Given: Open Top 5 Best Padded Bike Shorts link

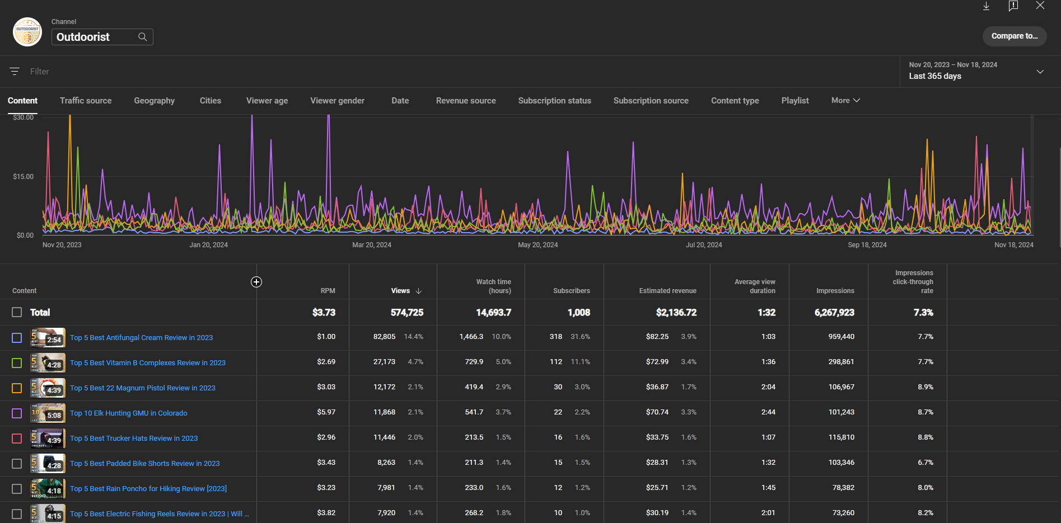Looking at the screenshot, I should [145, 464].
